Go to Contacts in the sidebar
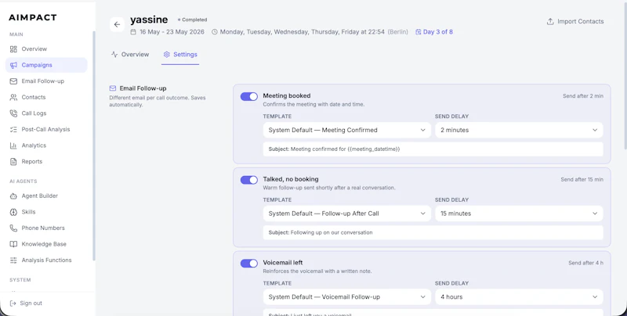Viewport: 627px width, 316px height. (46, 97)
